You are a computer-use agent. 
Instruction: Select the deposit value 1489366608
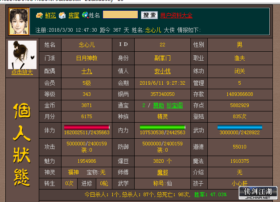(x=239, y=94)
